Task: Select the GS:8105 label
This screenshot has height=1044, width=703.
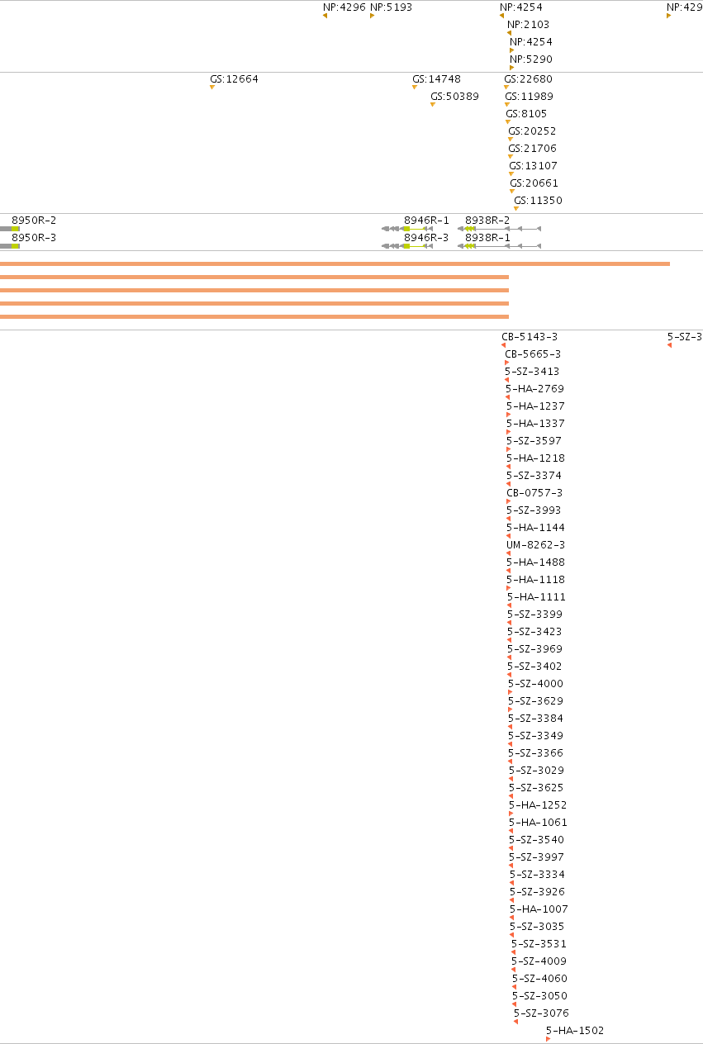Action: [526, 114]
